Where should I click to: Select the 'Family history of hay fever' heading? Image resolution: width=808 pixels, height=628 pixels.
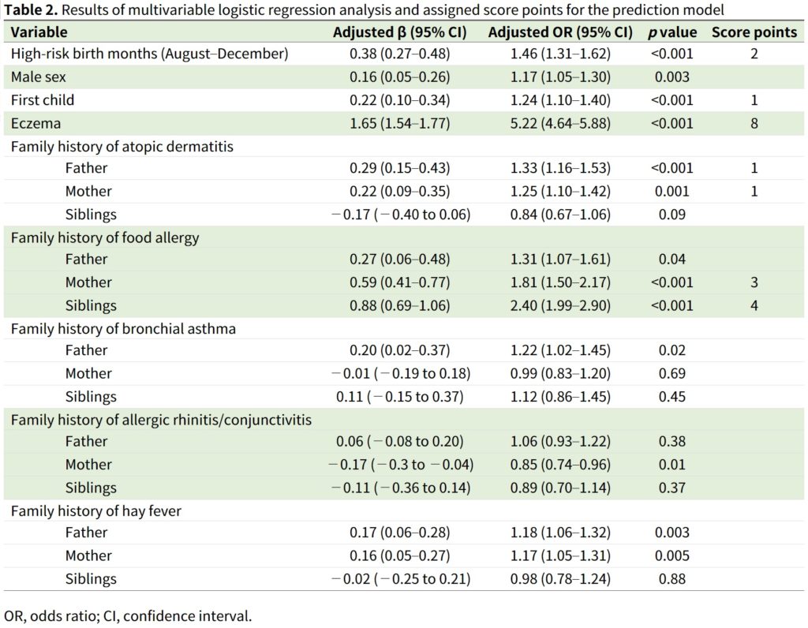95,510
